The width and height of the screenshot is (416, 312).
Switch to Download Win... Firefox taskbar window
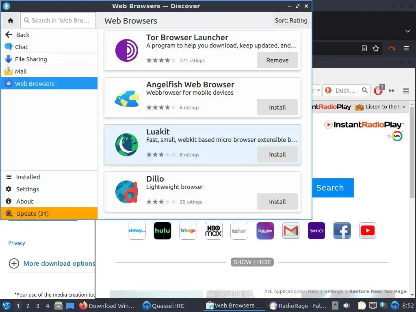pyautogui.click(x=107, y=305)
